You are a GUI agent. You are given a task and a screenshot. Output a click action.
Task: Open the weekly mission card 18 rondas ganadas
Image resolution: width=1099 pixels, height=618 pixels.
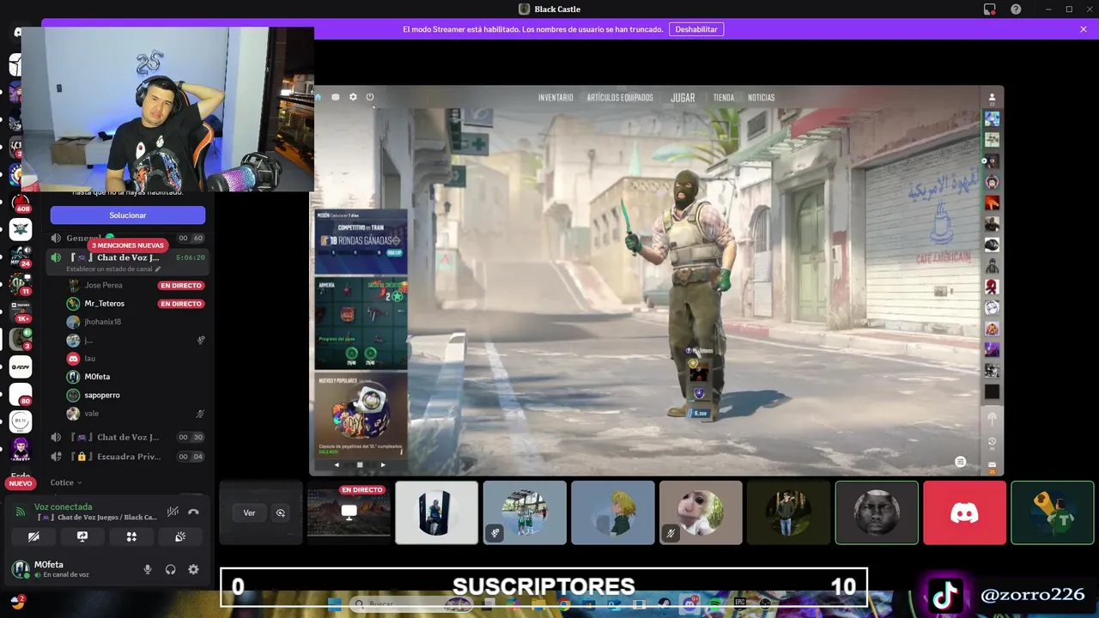pos(361,242)
